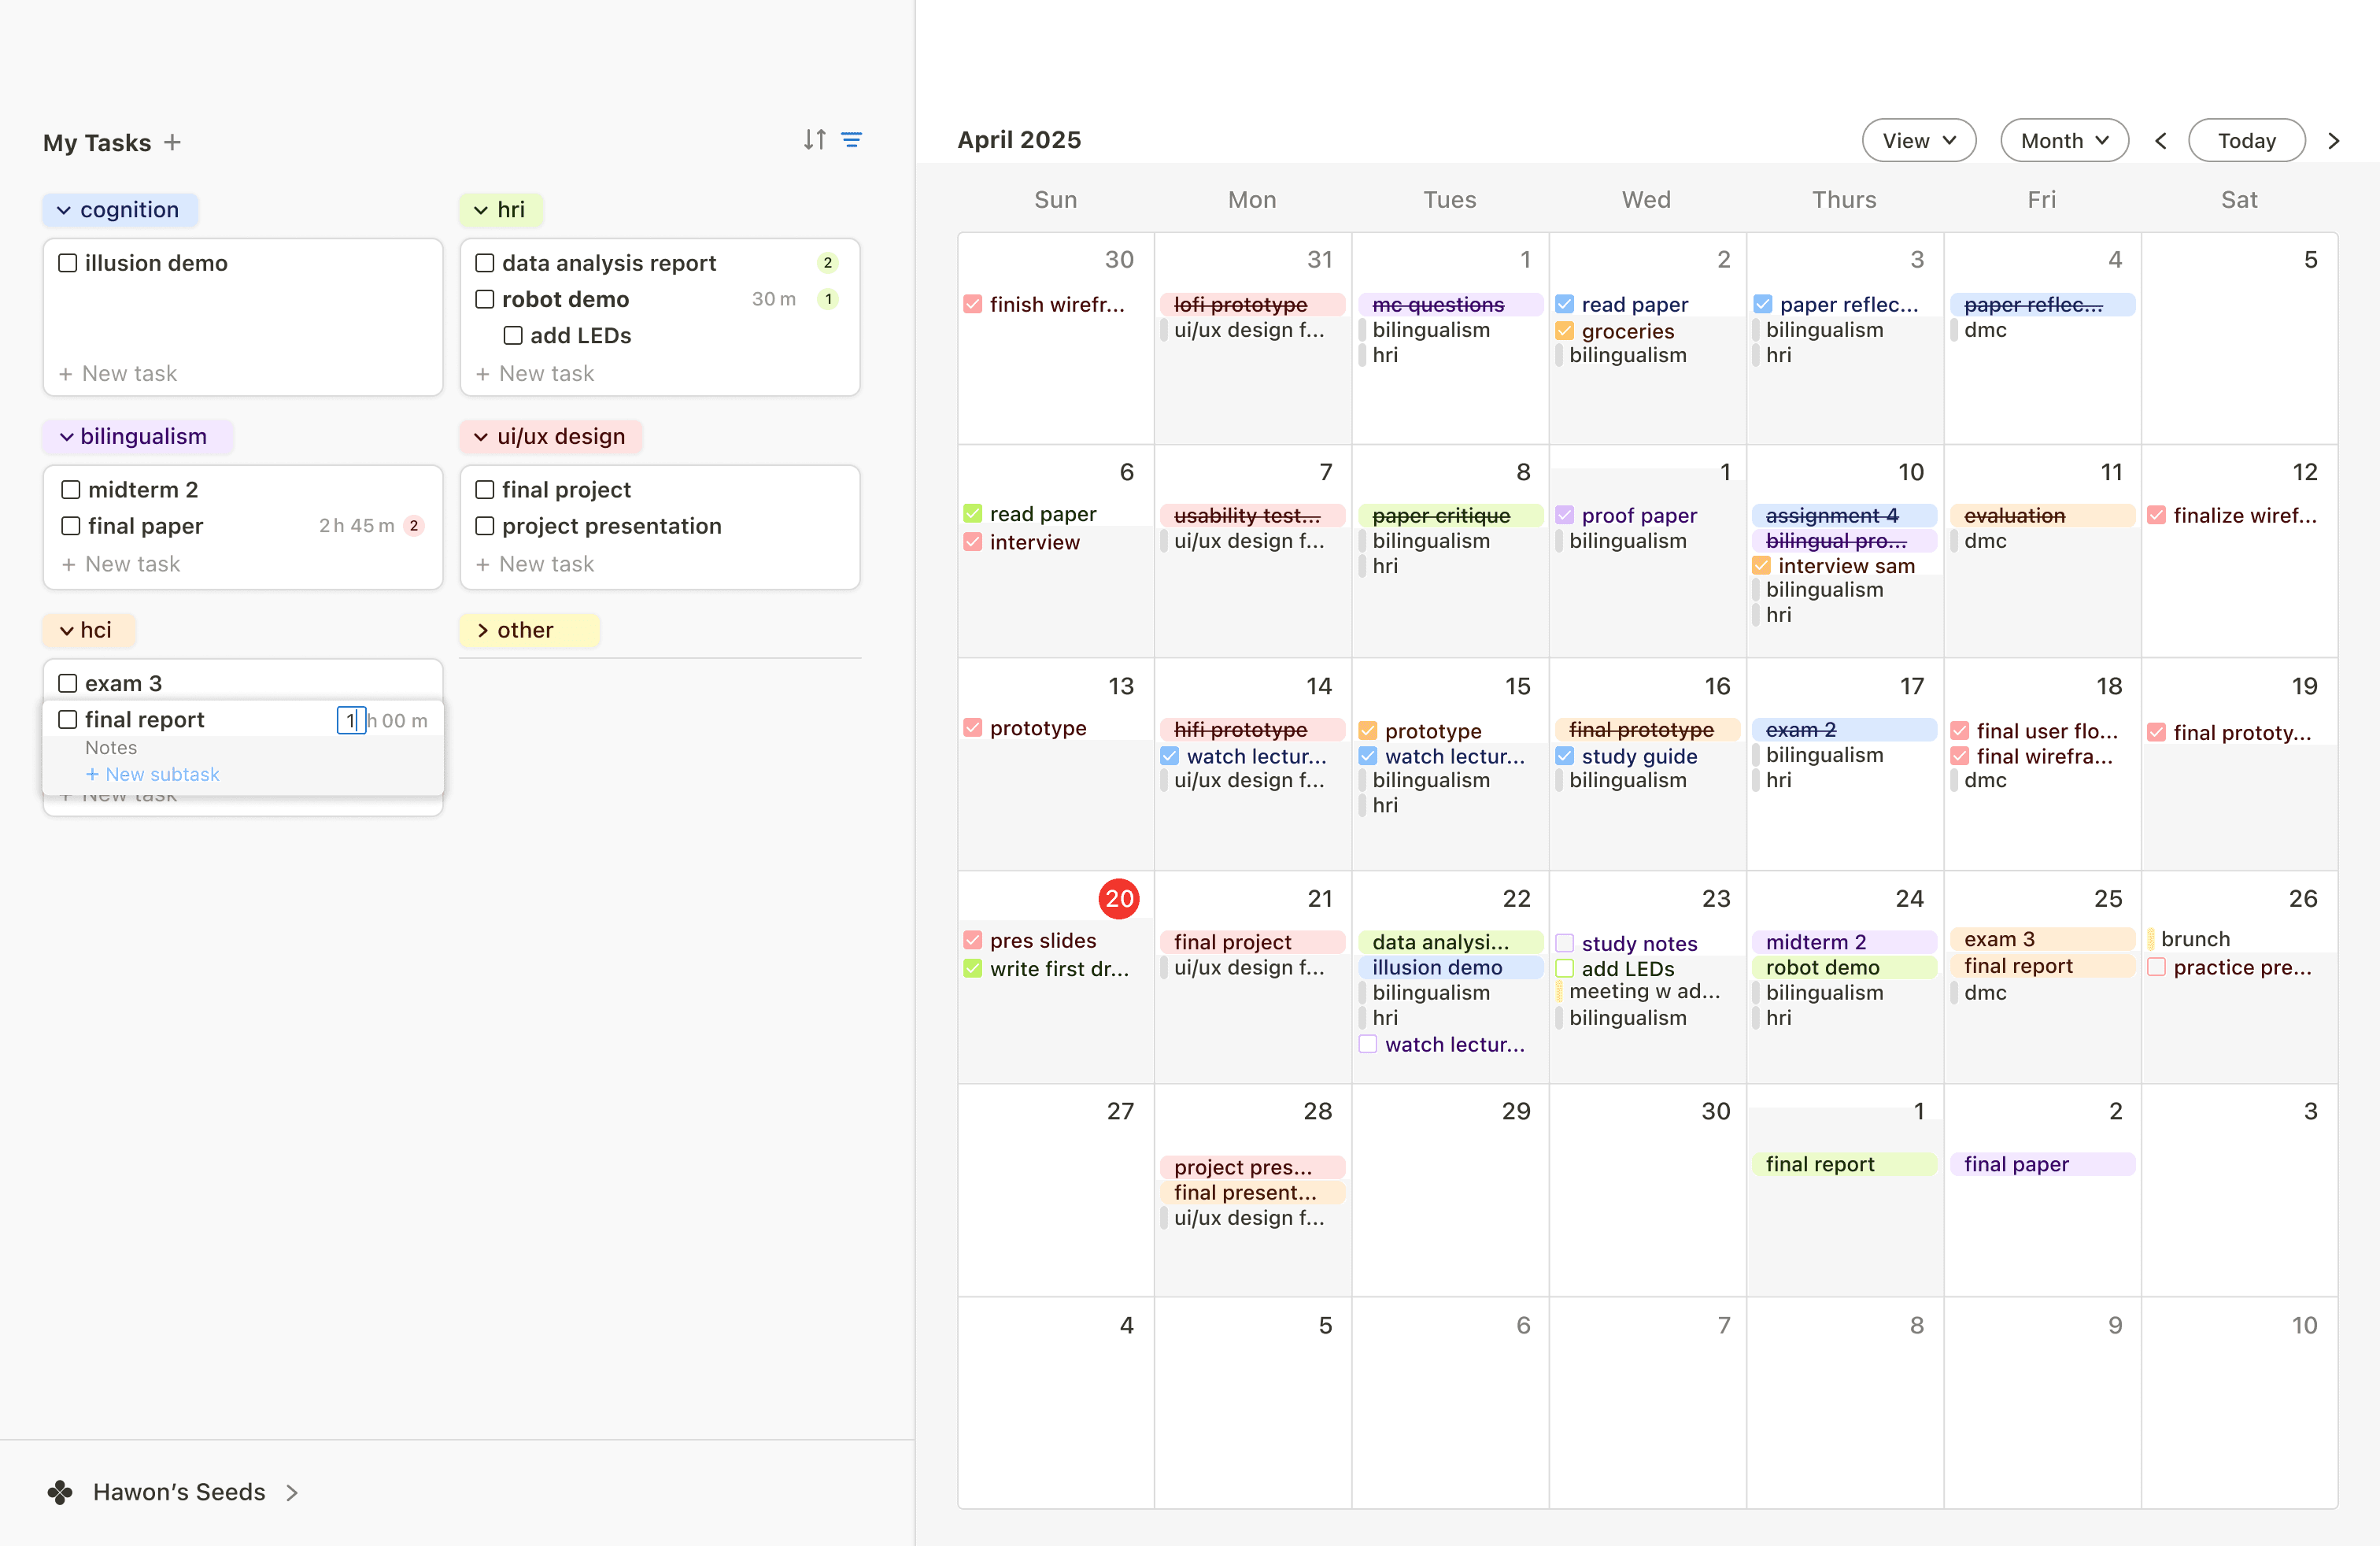The height and width of the screenshot is (1546, 2380).
Task: Open the View dropdown
Action: [1918, 141]
